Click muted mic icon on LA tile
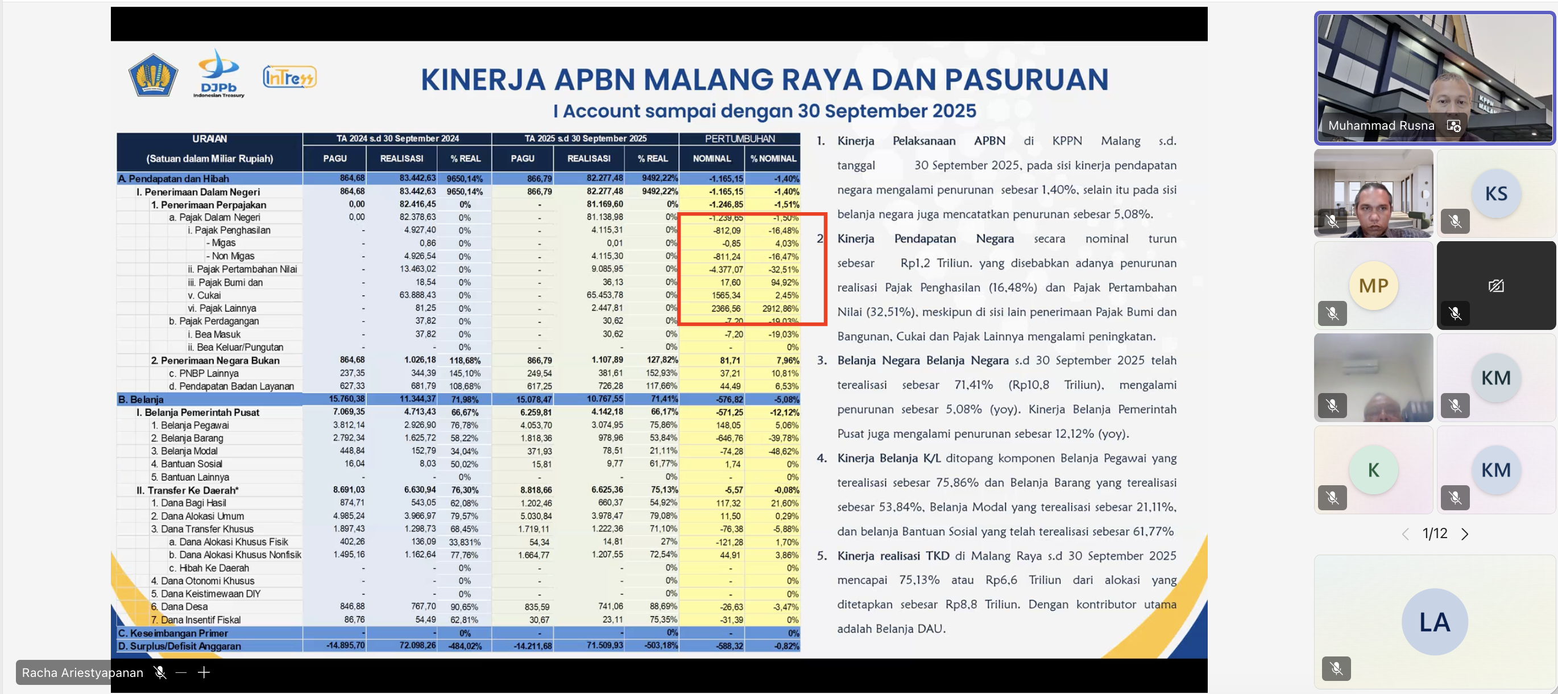1558x694 pixels. coord(1336,668)
